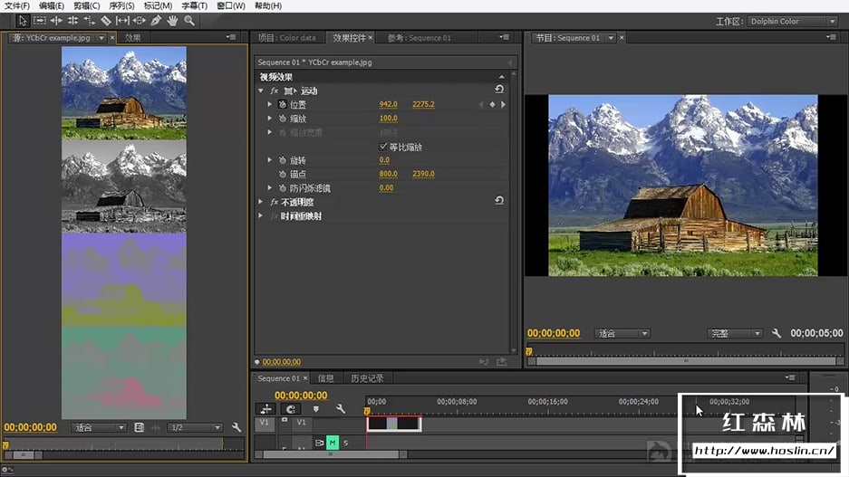The width and height of the screenshot is (849, 477).
Task: Open the Source panel flyout menu
Action: [232, 37]
